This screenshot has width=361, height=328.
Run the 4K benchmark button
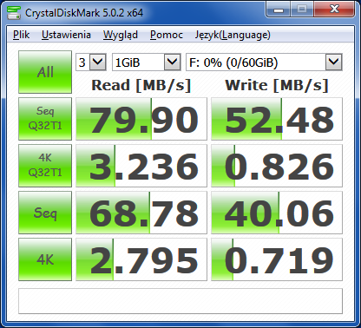pos(45,259)
